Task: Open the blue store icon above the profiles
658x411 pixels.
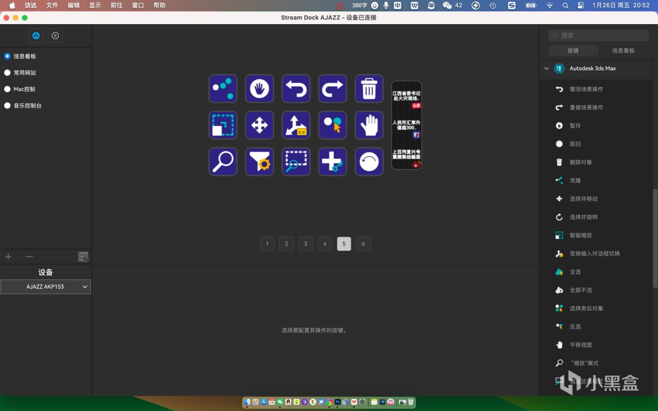Action: 36,35
